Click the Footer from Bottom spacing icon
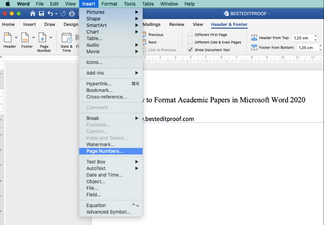The width and height of the screenshot is (324, 225). 254,48
